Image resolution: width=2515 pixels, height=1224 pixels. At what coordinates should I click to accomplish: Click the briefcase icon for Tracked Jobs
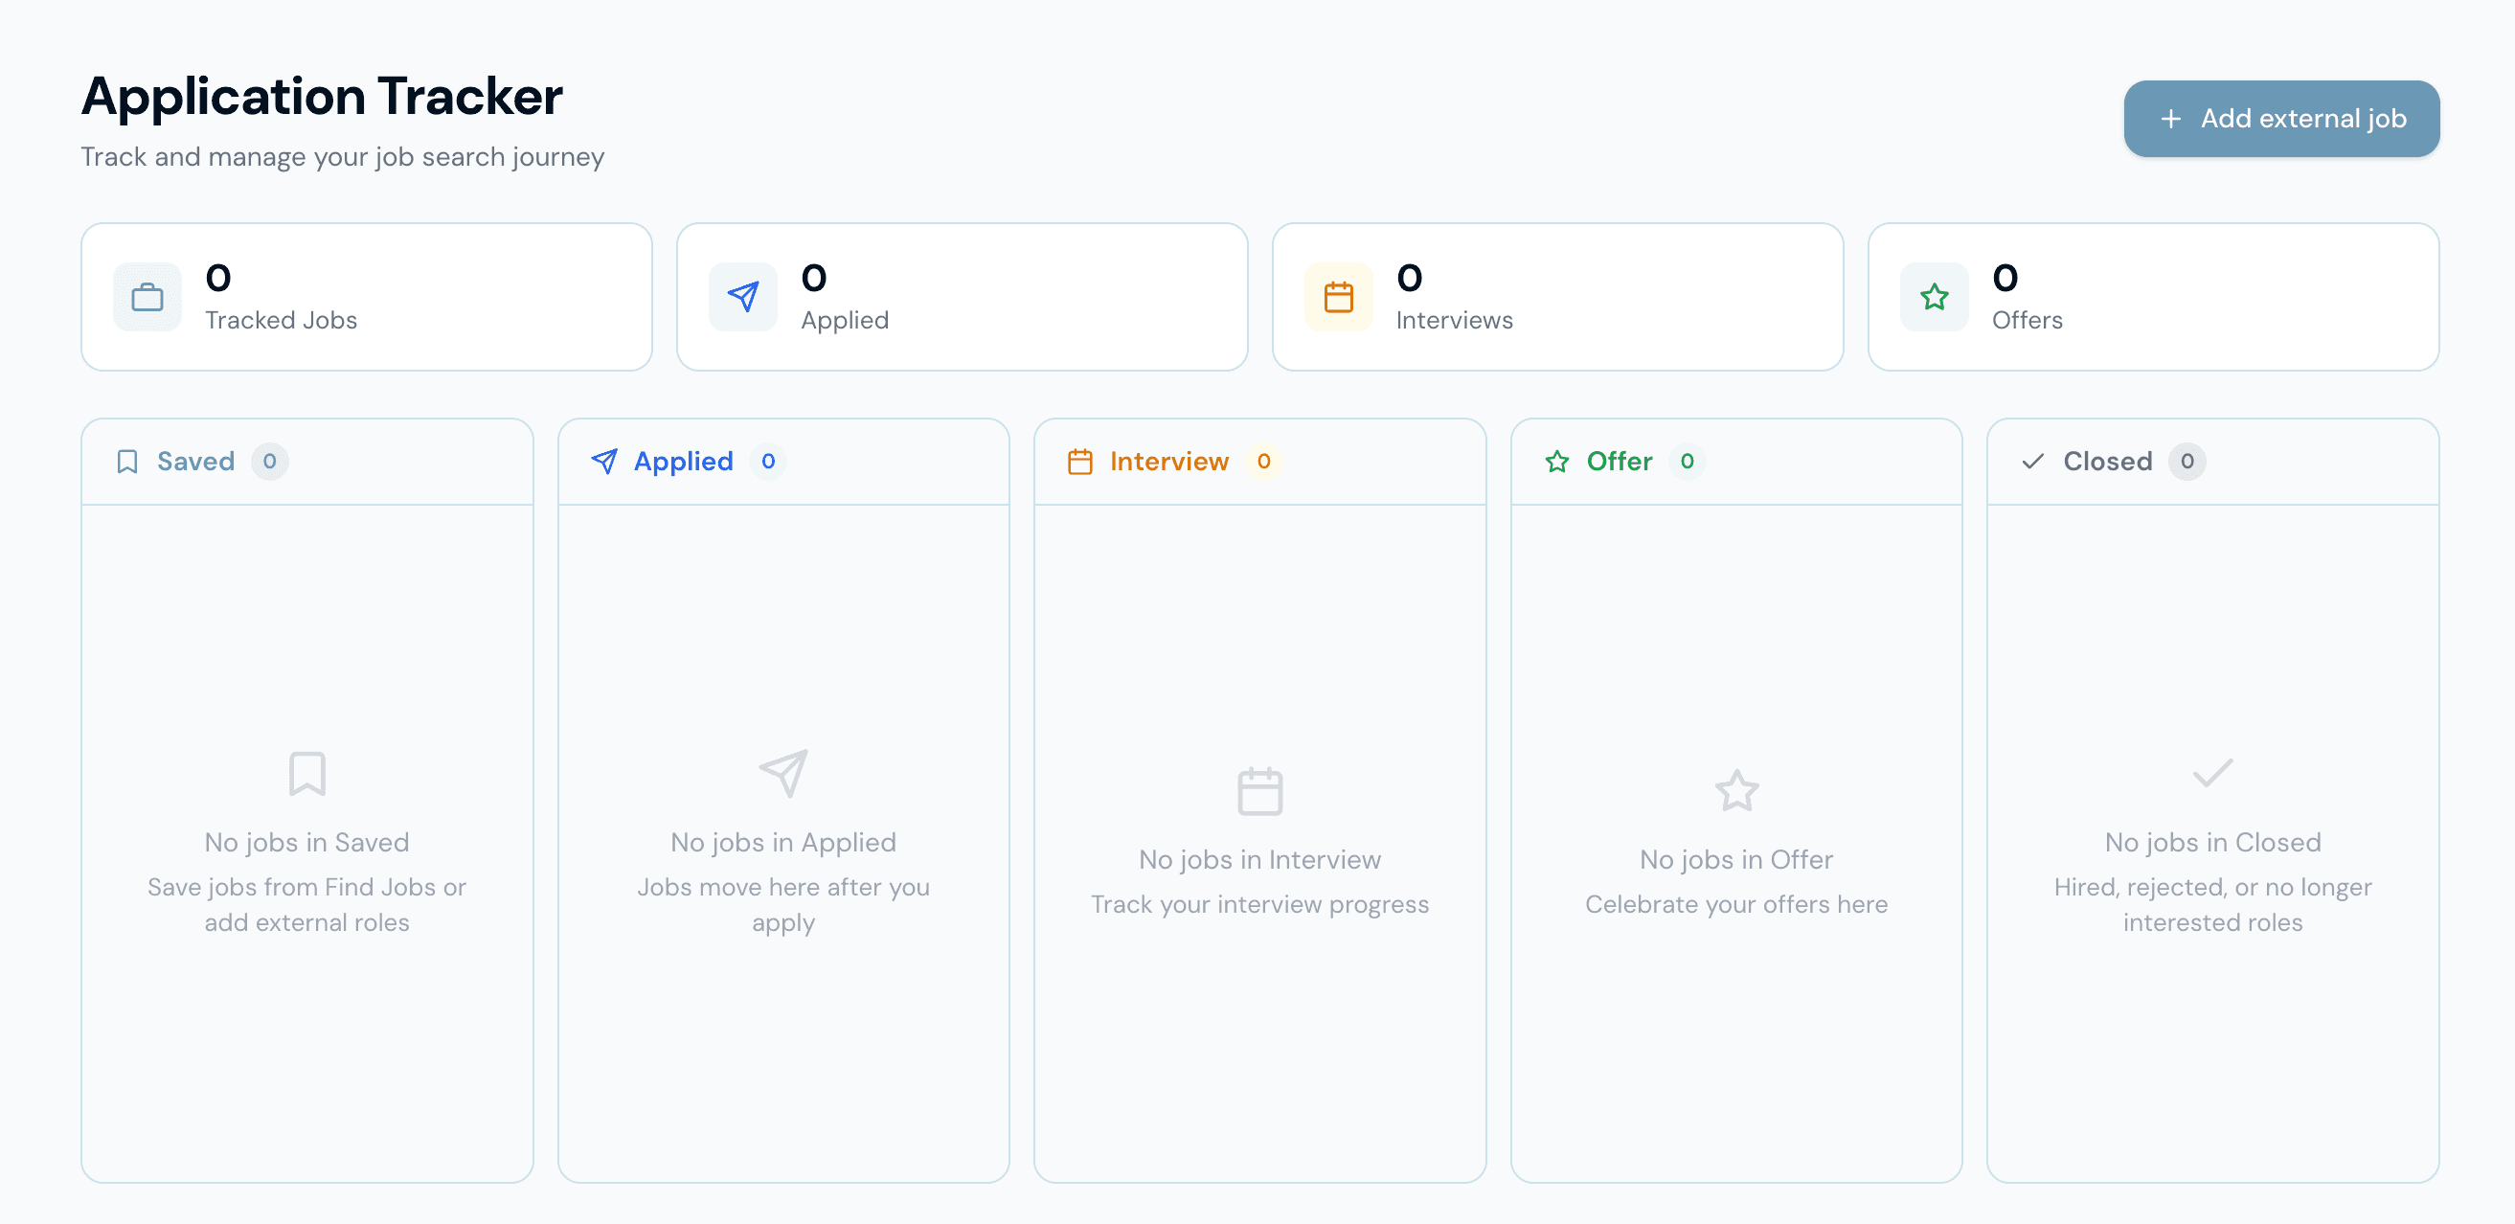(x=147, y=297)
